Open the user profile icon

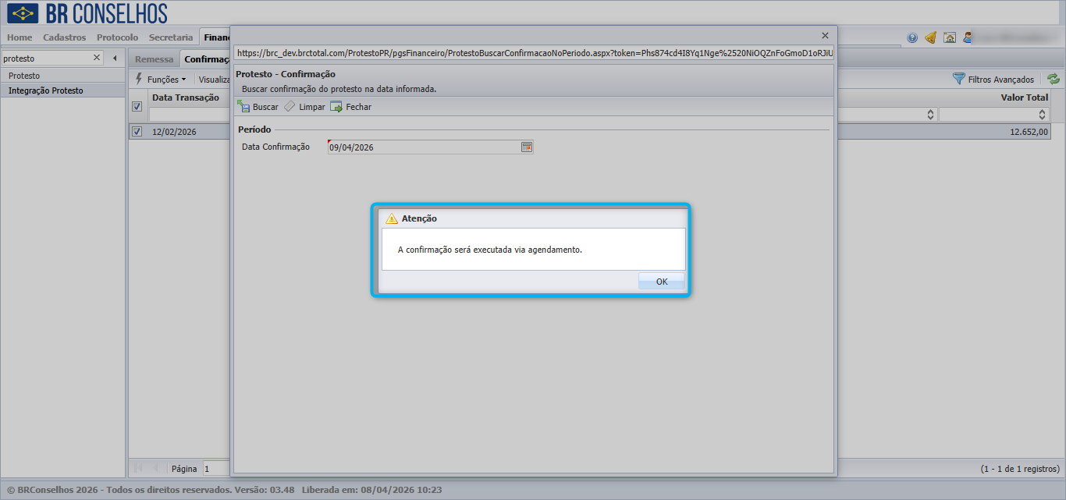[968, 37]
